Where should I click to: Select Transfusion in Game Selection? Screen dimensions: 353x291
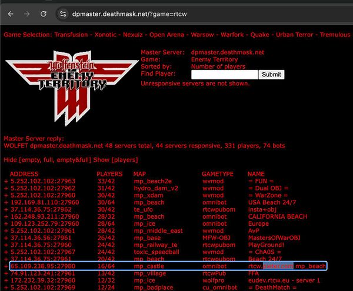(71, 35)
